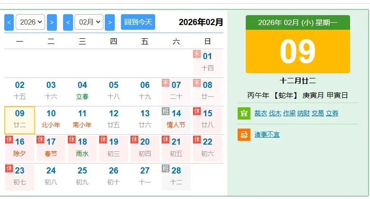Select date 16 除夕
The width and height of the screenshot is (370, 199).
point(19,148)
